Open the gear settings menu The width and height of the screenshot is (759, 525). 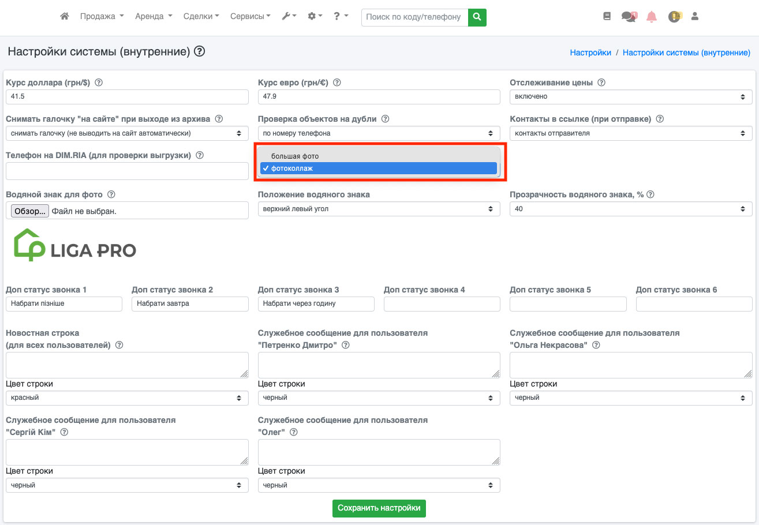pos(315,17)
